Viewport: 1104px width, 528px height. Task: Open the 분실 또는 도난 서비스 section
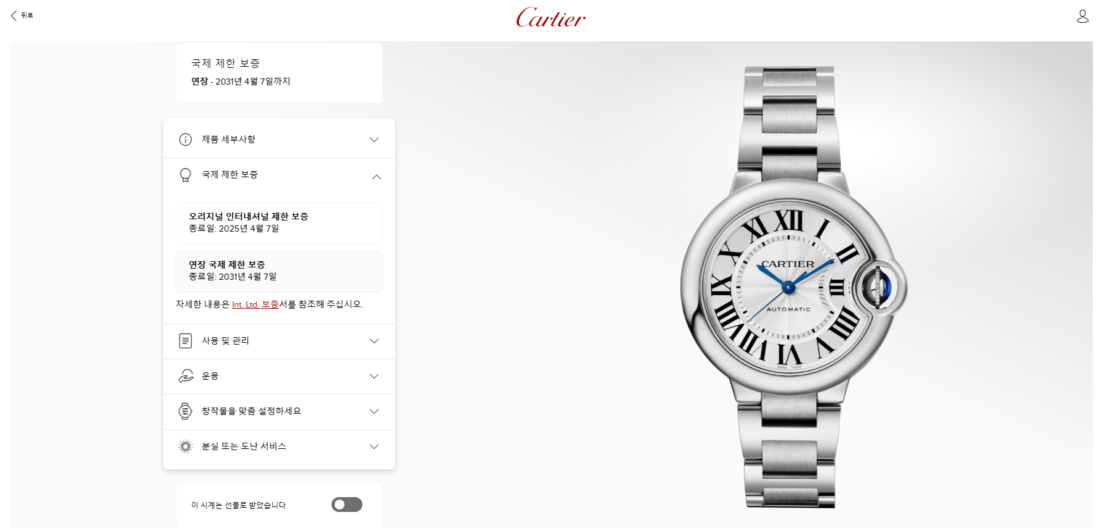[x=279, y=446]
